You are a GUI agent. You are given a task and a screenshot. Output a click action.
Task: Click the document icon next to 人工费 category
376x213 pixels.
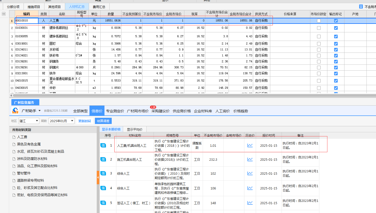tap(14, 137)
